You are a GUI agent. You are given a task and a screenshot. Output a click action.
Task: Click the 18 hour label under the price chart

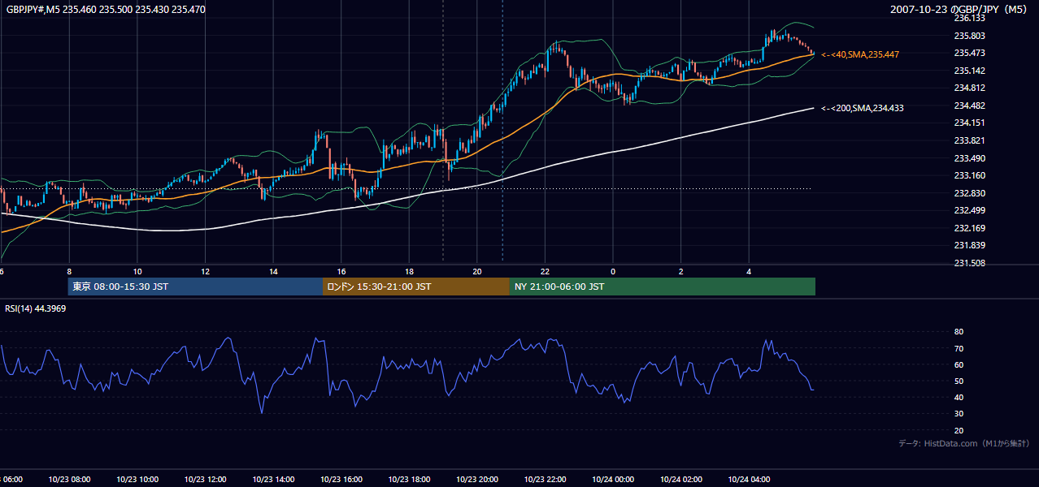pos(410,272)
